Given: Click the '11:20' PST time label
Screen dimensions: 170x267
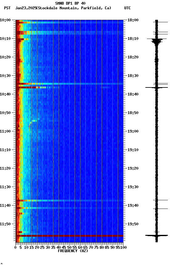Looking at the screenshot, I should 5,168.
